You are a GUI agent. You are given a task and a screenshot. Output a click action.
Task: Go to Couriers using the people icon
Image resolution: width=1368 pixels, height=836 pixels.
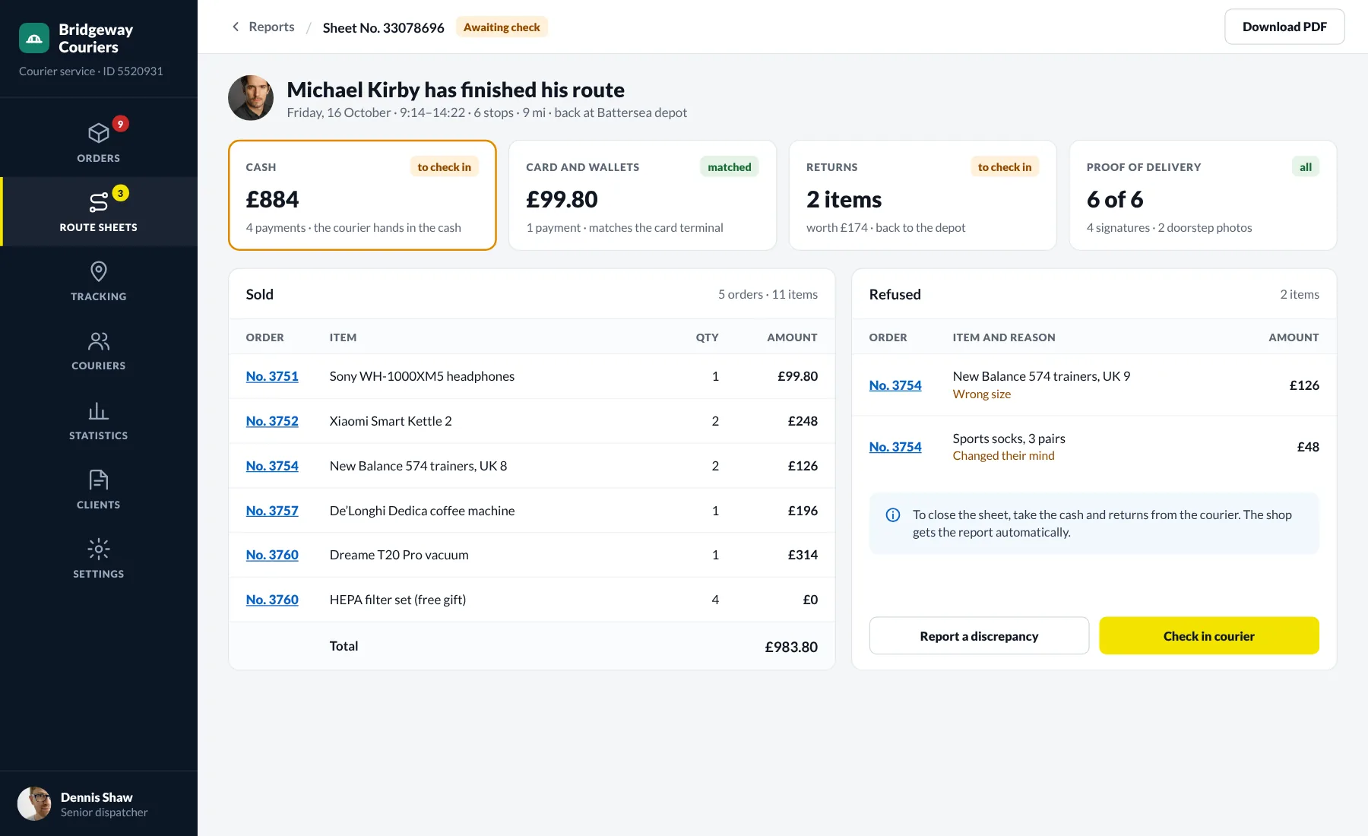click(x=99, y=340)
